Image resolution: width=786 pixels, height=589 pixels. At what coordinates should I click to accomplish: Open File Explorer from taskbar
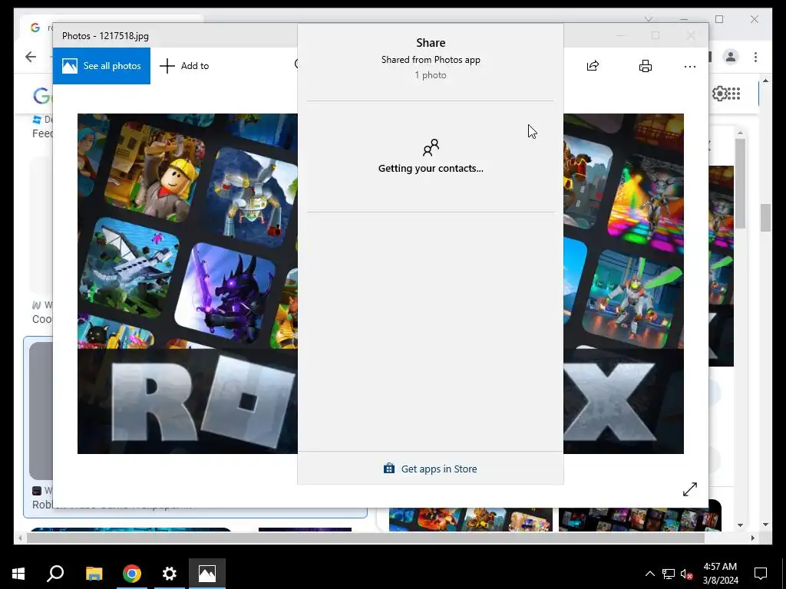(x=94, y=574)
